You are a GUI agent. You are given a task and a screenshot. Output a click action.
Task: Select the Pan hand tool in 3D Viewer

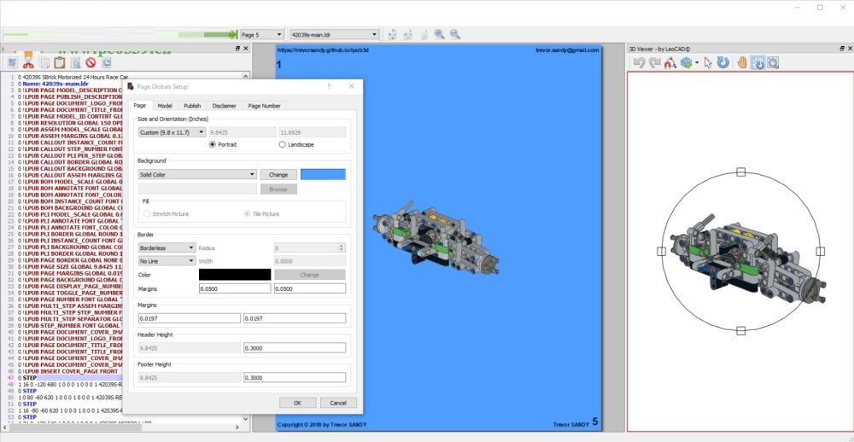point(741,62)
